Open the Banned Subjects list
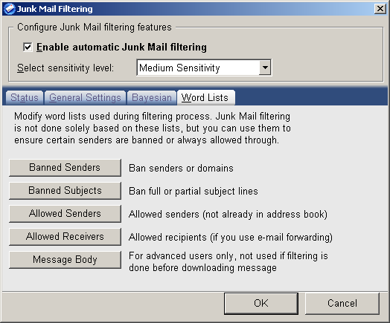 tap(65, 191)
